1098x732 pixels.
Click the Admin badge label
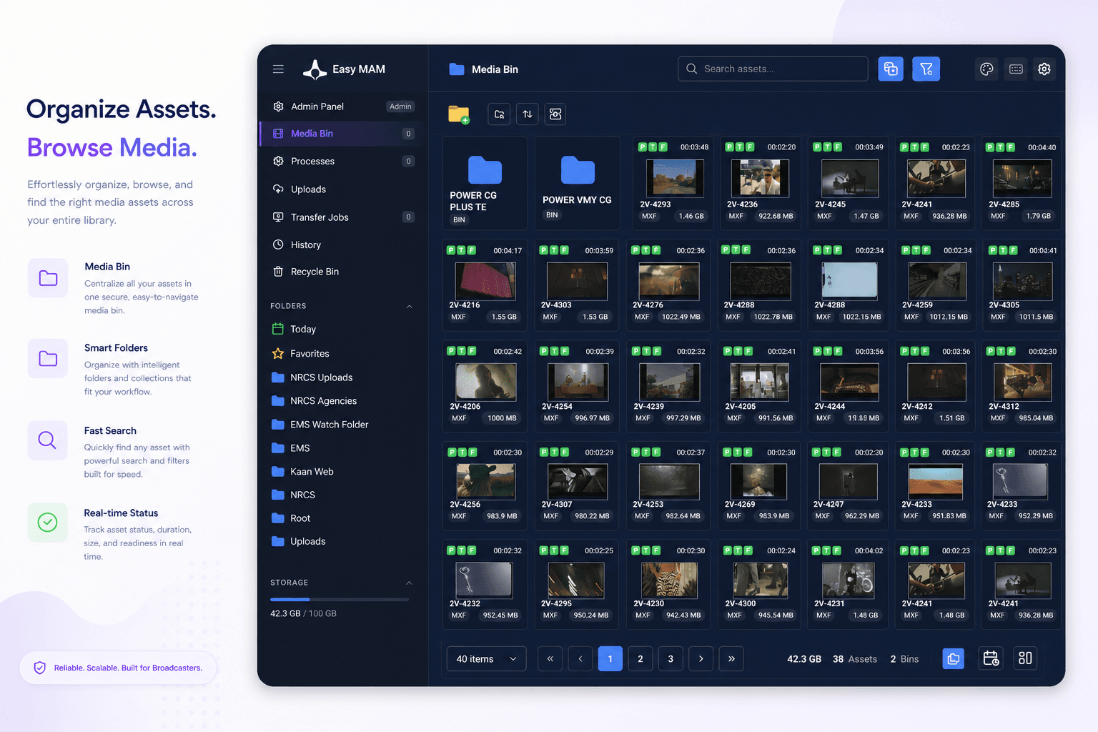[400, 107]
